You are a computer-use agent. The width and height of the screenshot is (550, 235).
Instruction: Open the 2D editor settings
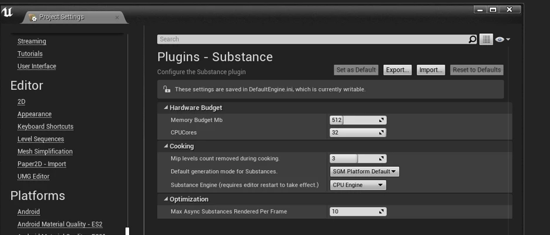(22, 102)
